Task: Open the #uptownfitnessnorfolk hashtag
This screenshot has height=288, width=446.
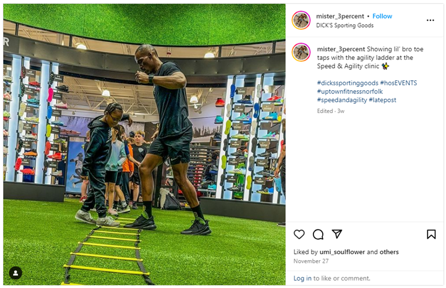Action: pos(350,91)
